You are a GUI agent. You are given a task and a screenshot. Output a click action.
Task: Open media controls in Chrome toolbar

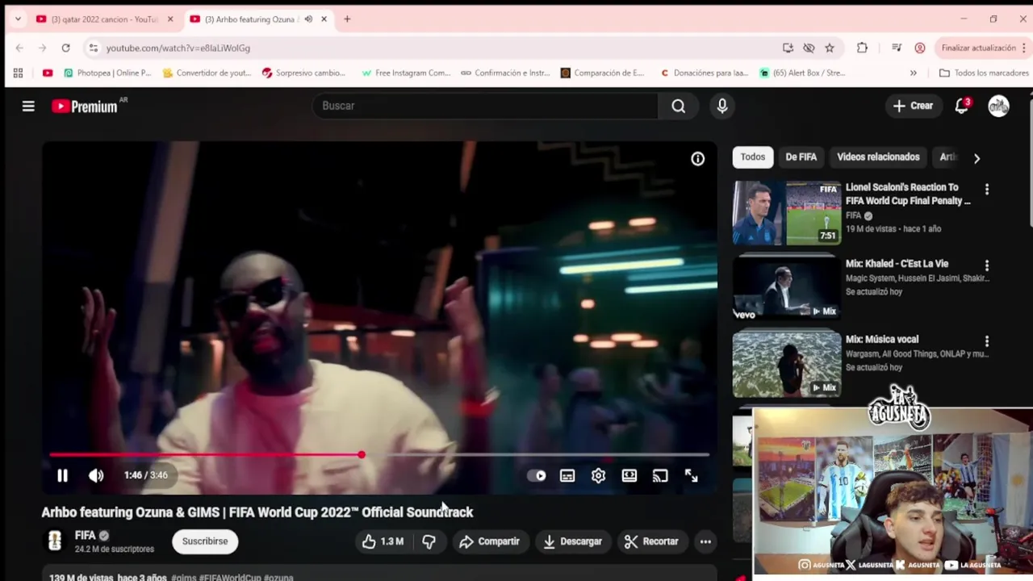(897, 48)
